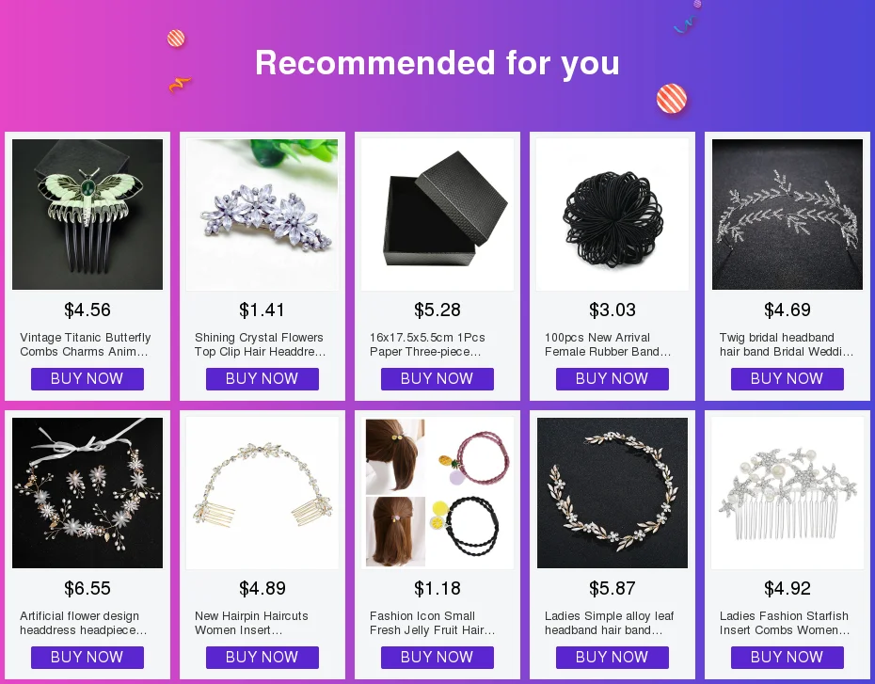875x684 pixels.
Task: Buy the $4.89 hairpin insert comb
Action: click(x=262, y=658)
